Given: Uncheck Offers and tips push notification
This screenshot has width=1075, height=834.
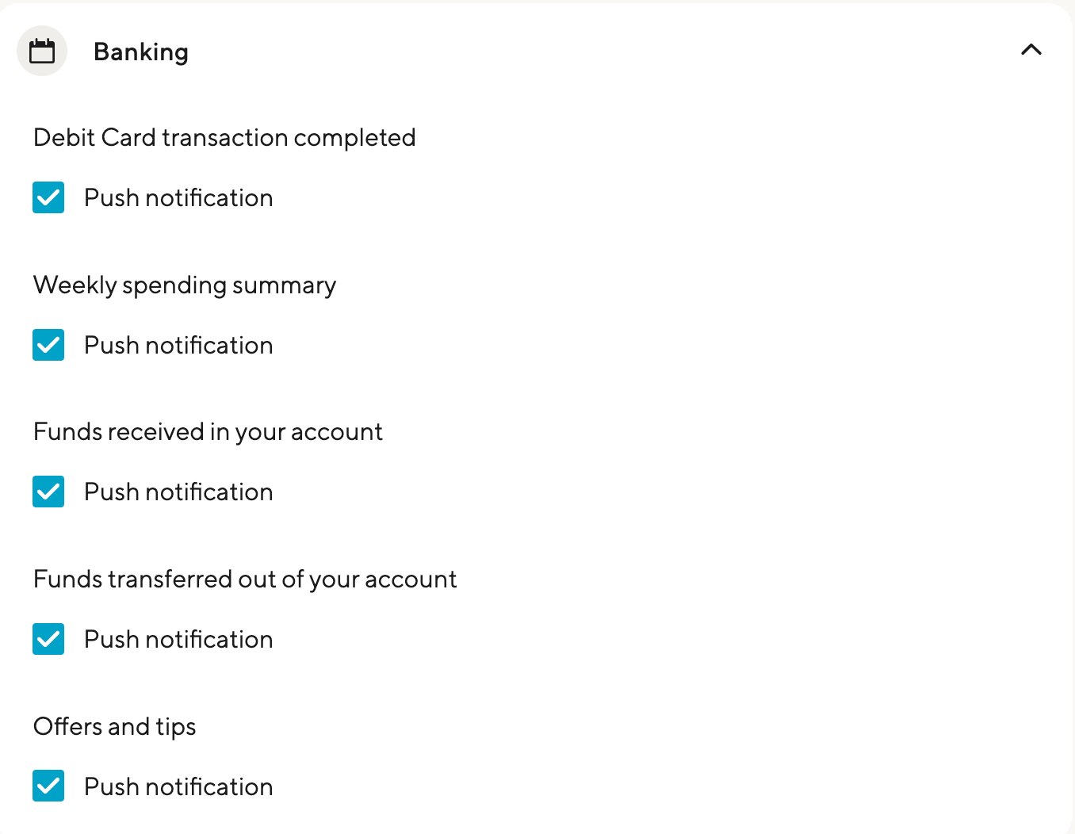Looking at the screenshot, I should [x=48, y=786].
